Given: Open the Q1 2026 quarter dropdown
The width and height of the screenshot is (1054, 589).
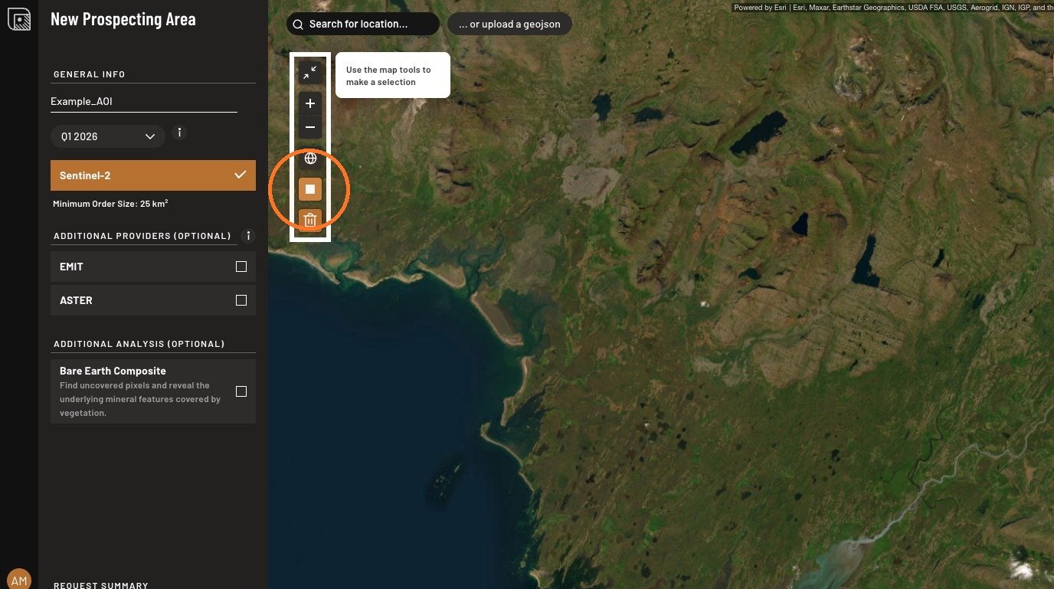Looking at the screenshot, I should click(x=108, y=136).
